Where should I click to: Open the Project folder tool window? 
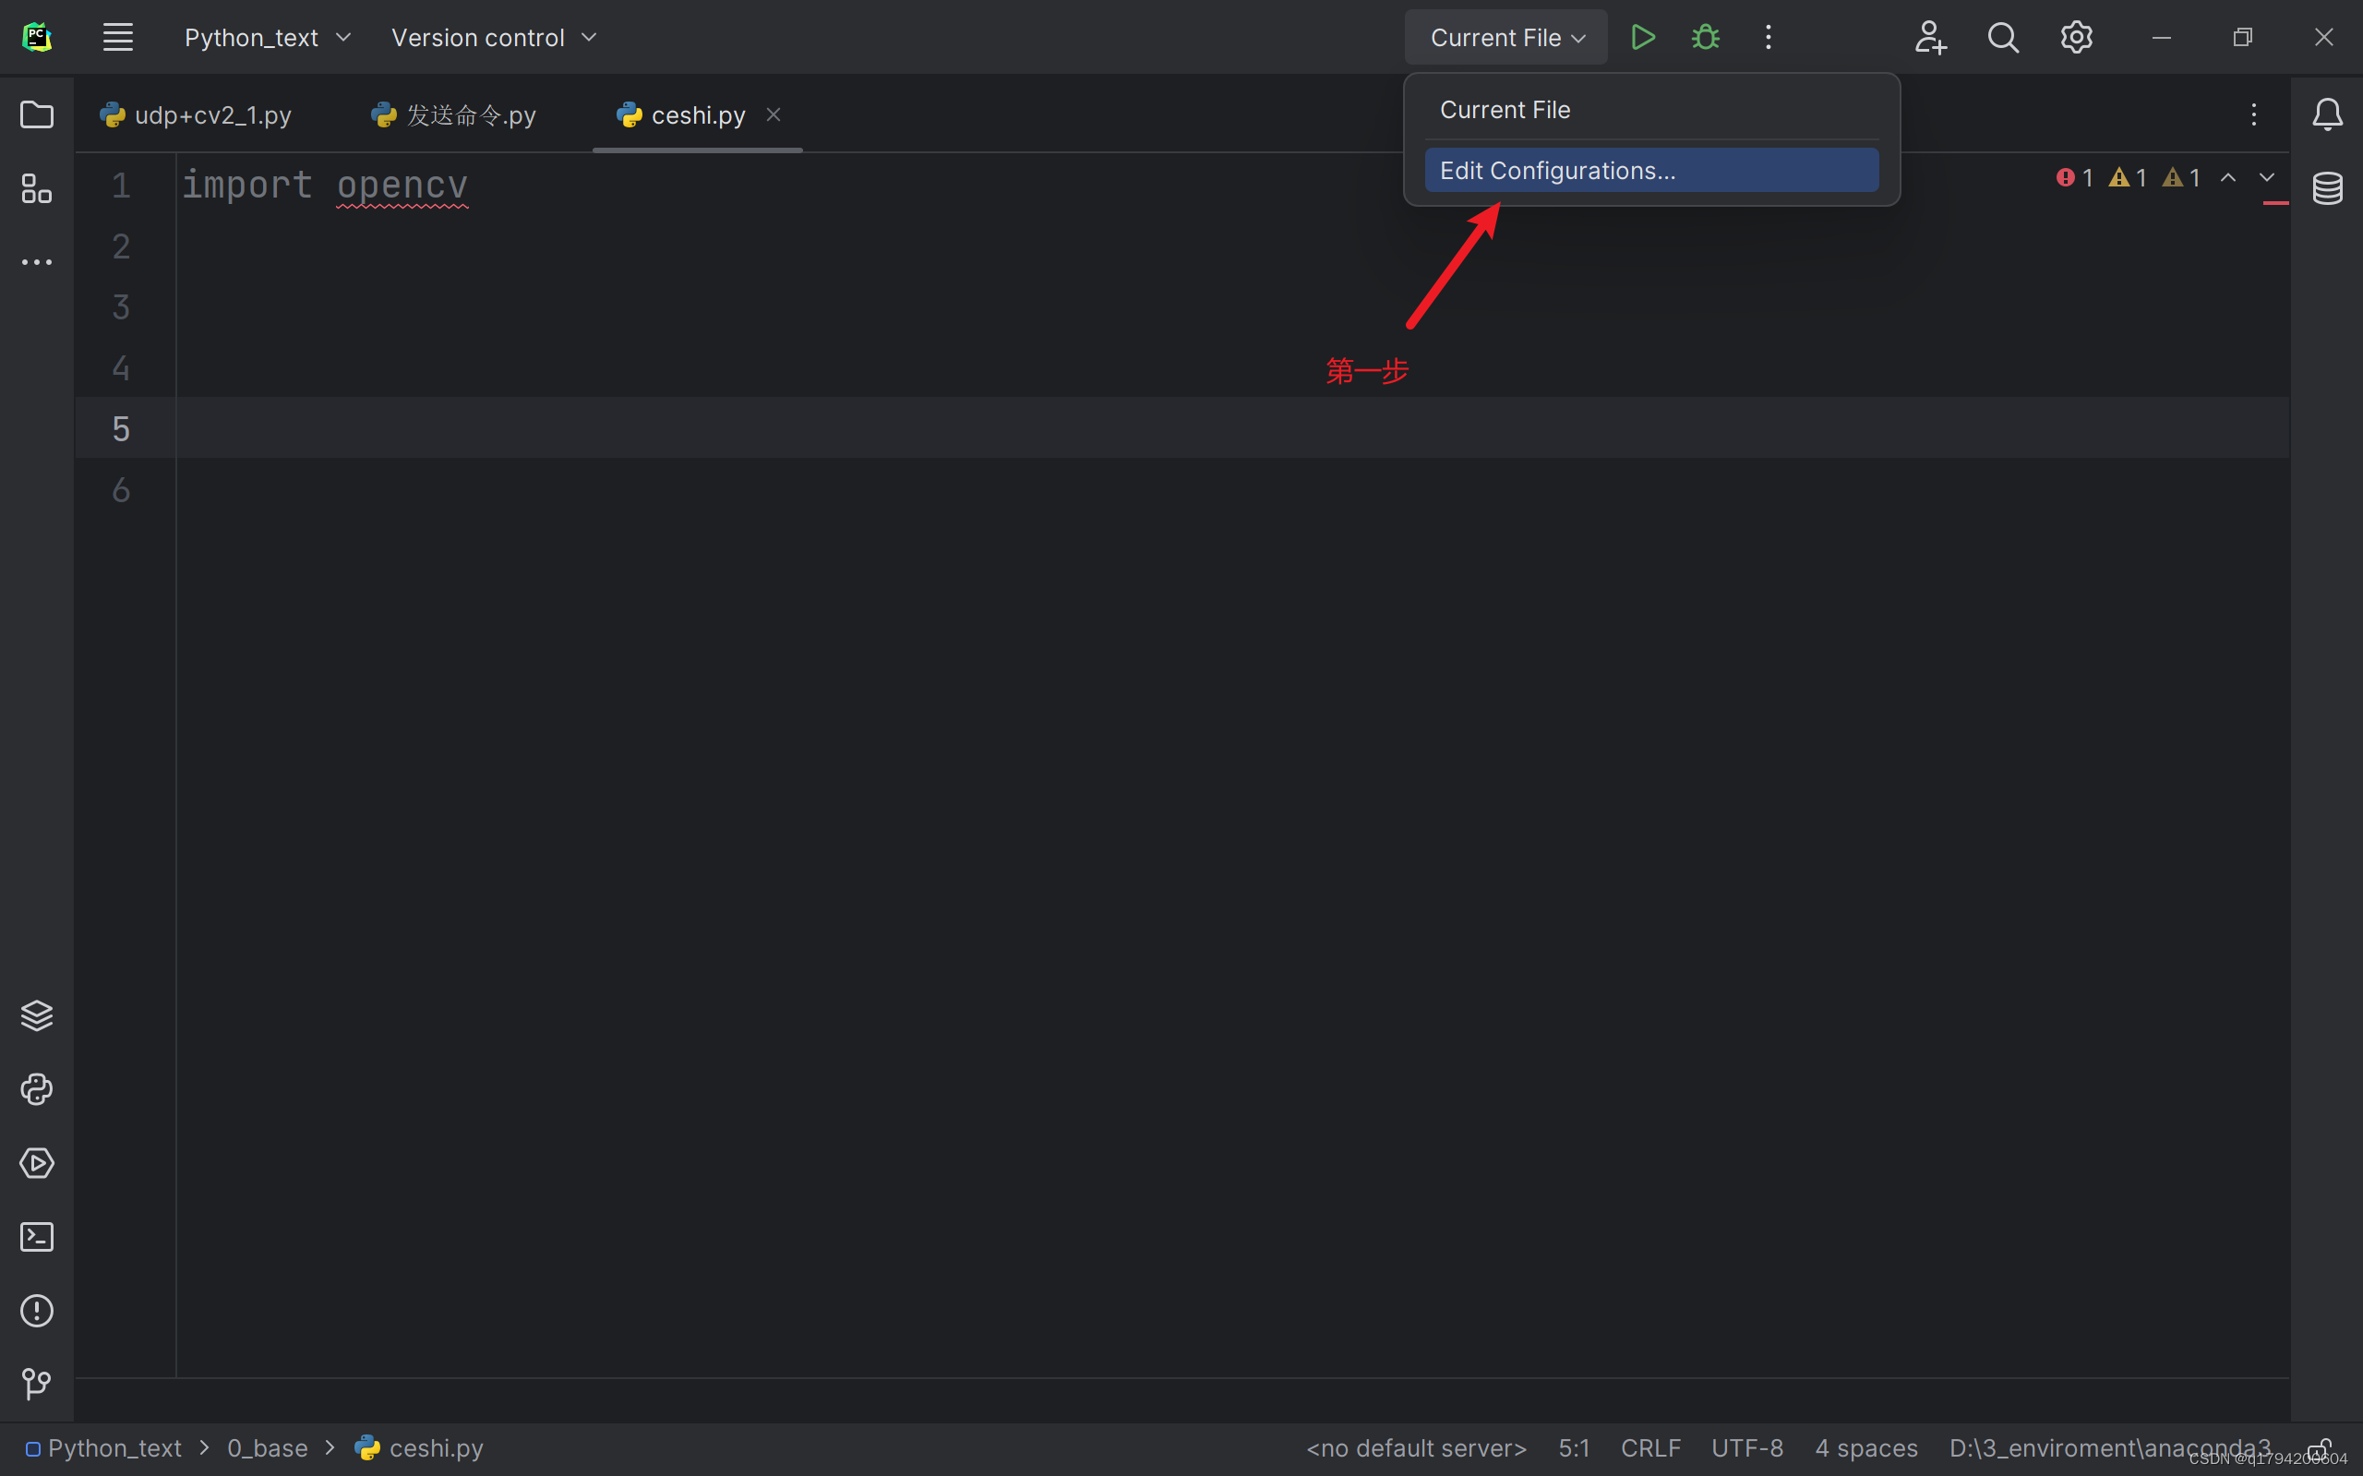pos(36,115)
